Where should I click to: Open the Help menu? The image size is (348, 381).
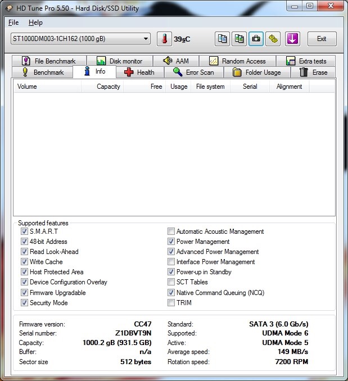click(35, 22)
